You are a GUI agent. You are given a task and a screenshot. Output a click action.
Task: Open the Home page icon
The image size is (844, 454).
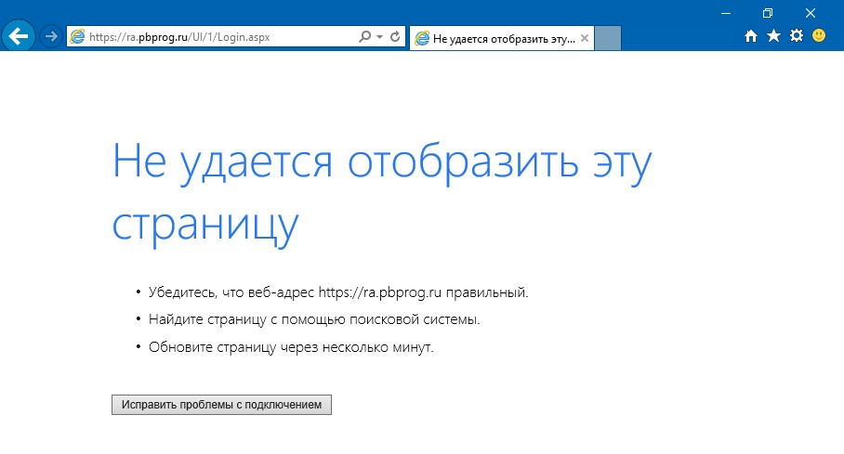[x=752, y=36]
